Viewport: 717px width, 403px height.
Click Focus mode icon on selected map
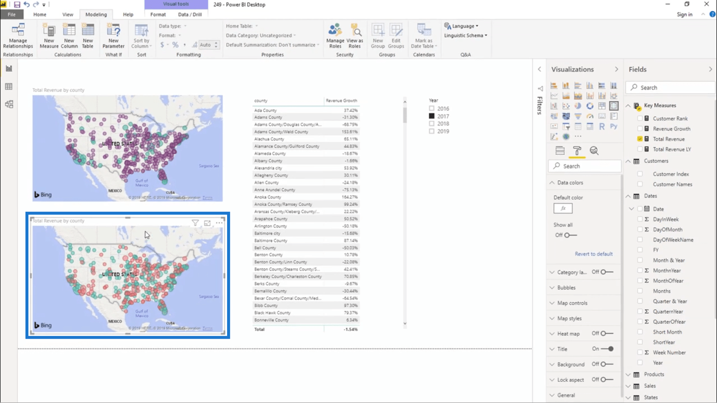(x=207, y=223)
